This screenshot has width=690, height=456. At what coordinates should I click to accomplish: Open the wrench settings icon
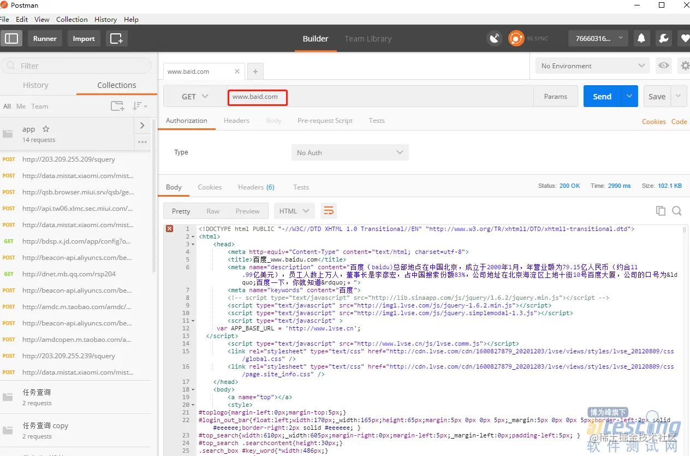[664, 38]
